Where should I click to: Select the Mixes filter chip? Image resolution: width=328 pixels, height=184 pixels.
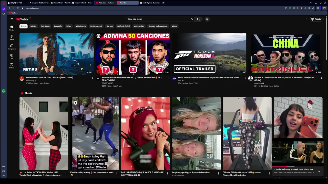(69, 26)
